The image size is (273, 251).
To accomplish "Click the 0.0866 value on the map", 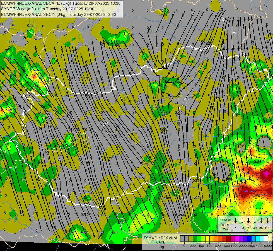I will (x=164, y=198).
